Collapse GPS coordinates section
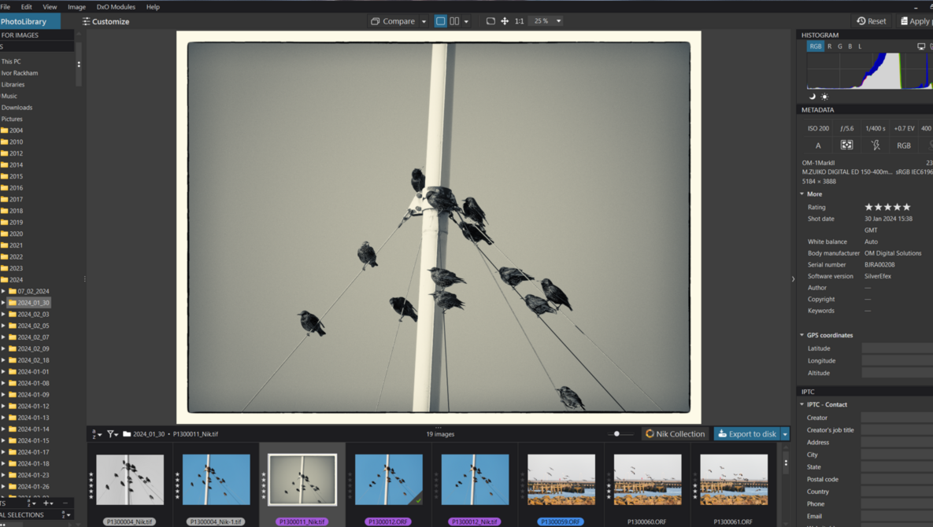The image size is (933, 527). pyautogui.click(x=802, y=335)
